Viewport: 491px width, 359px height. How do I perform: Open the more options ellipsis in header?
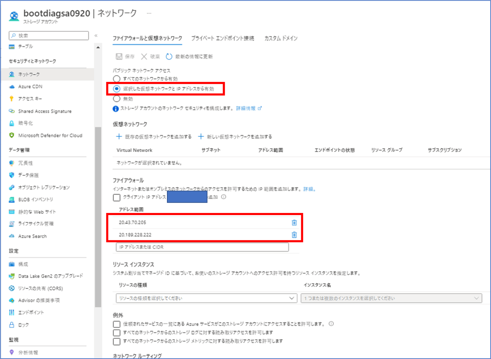149,13
